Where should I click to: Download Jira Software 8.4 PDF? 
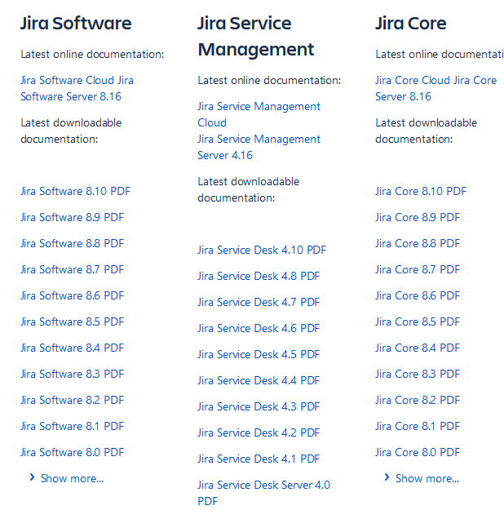(x=73, y=348)
